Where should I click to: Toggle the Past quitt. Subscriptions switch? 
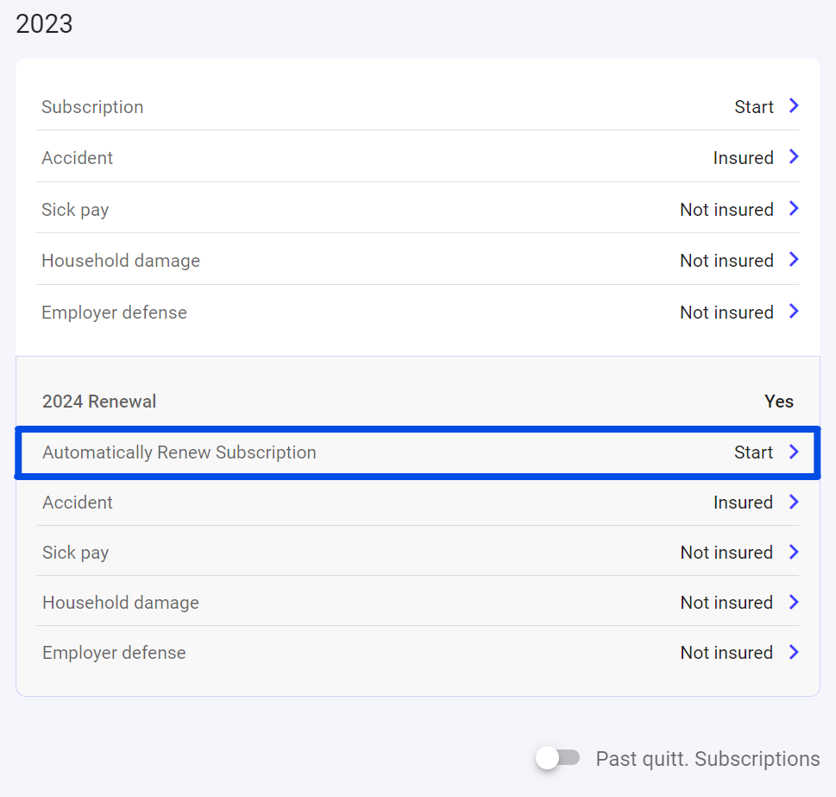pyautogui.click(x=557, y=758)
